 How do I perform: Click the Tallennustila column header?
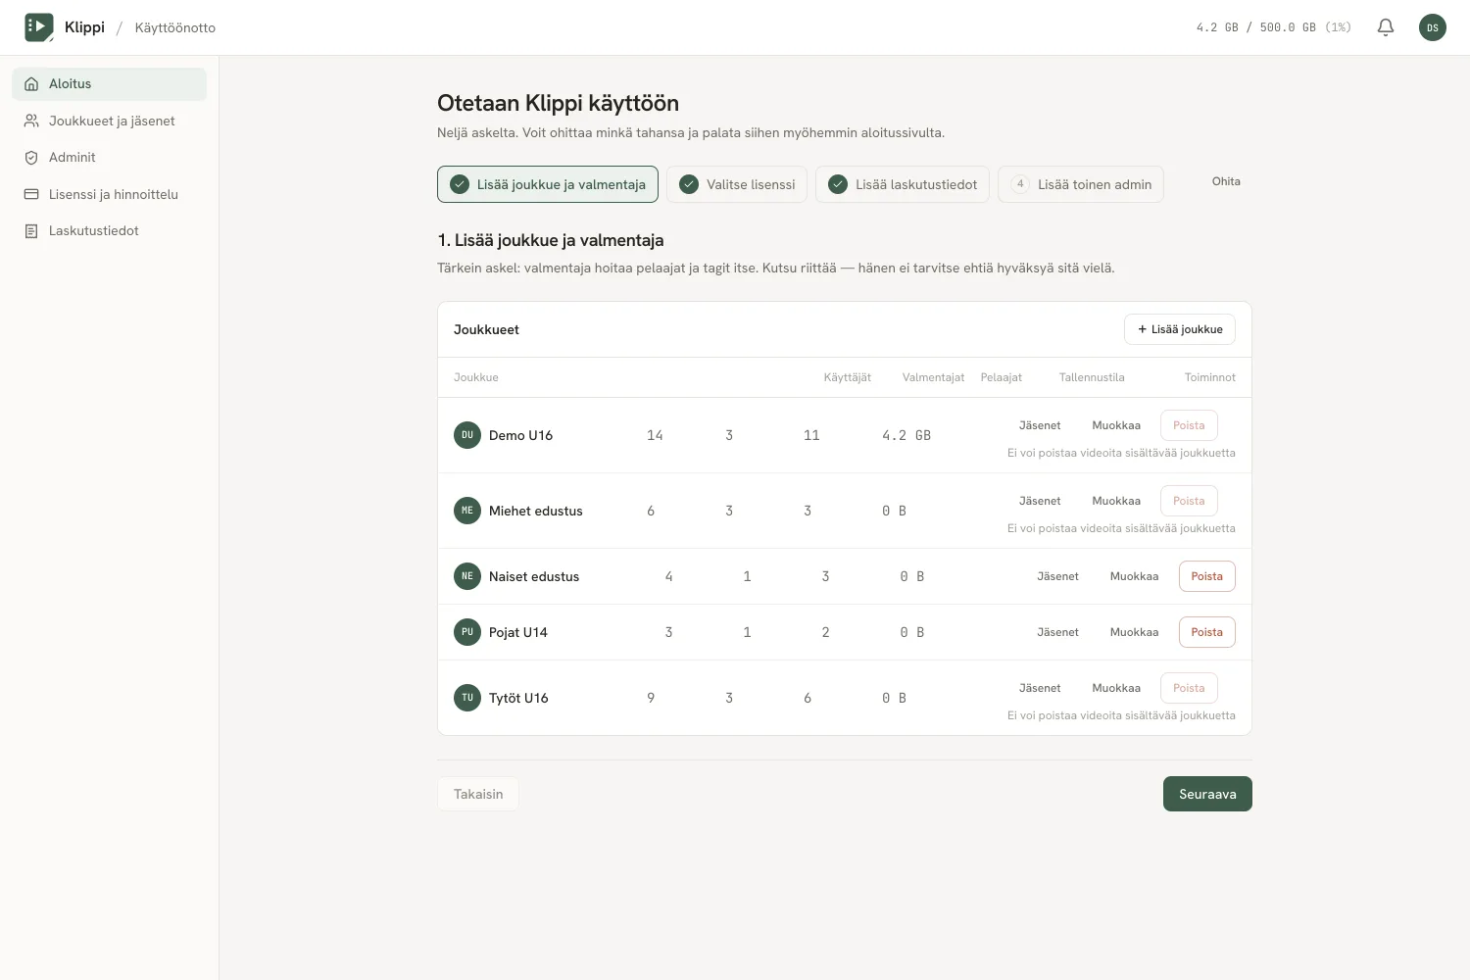coord(1092,377)
